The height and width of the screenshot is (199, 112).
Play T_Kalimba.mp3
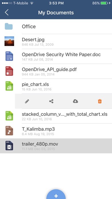tap(56, 131)
